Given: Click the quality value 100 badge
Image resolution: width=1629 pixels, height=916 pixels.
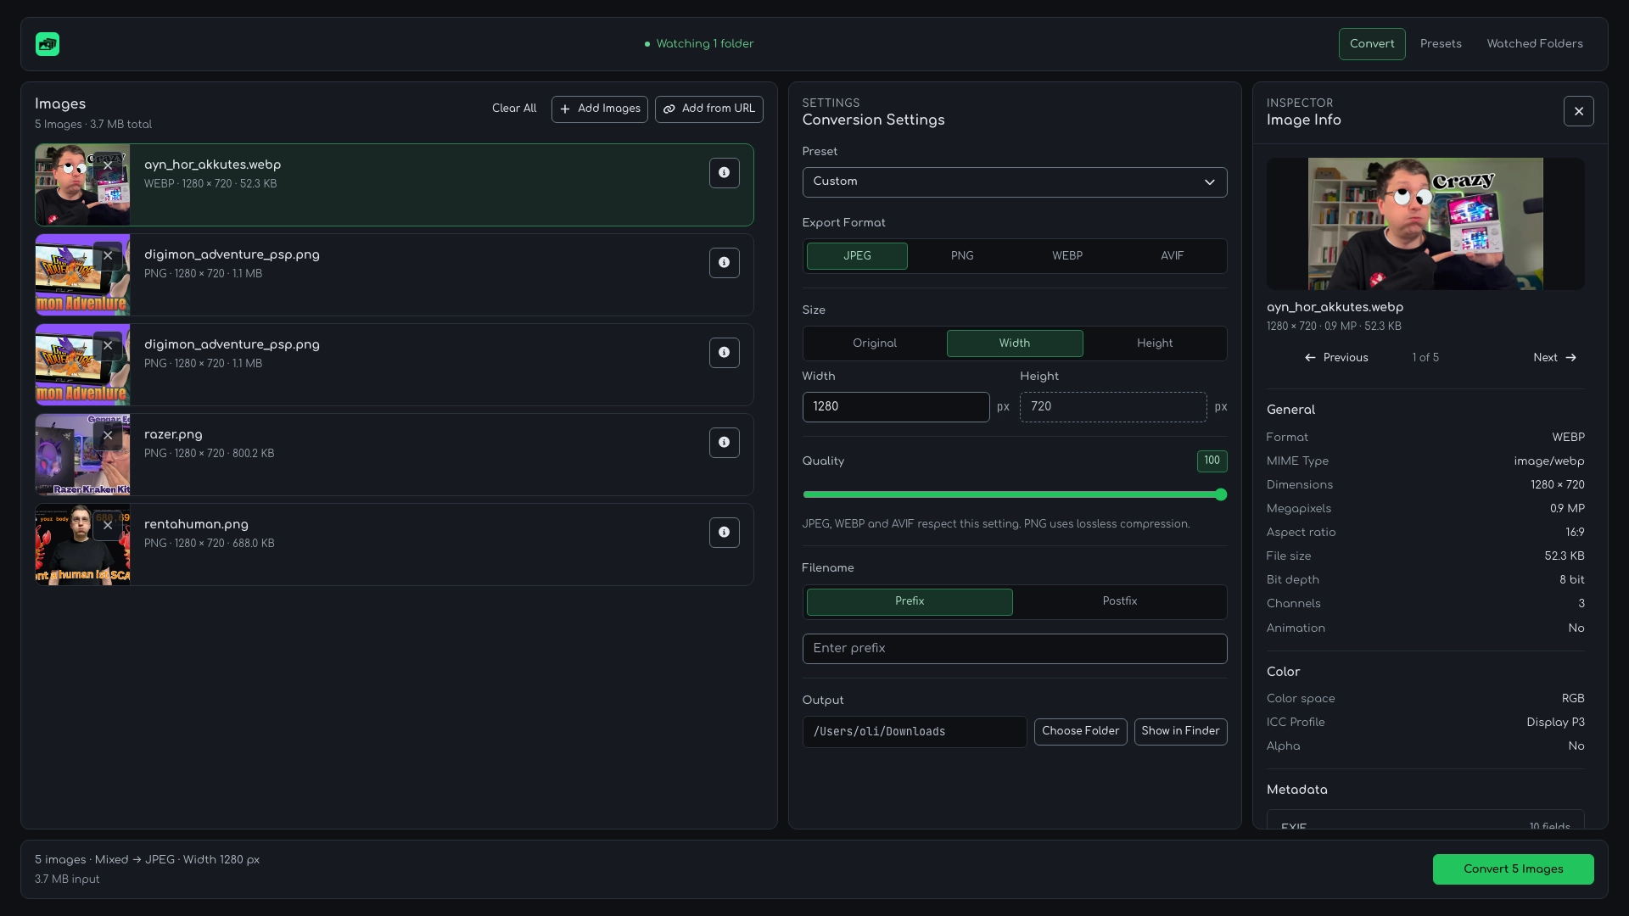Looking at the screenshot, I should pyautogui.click(x=1212, y=461).
